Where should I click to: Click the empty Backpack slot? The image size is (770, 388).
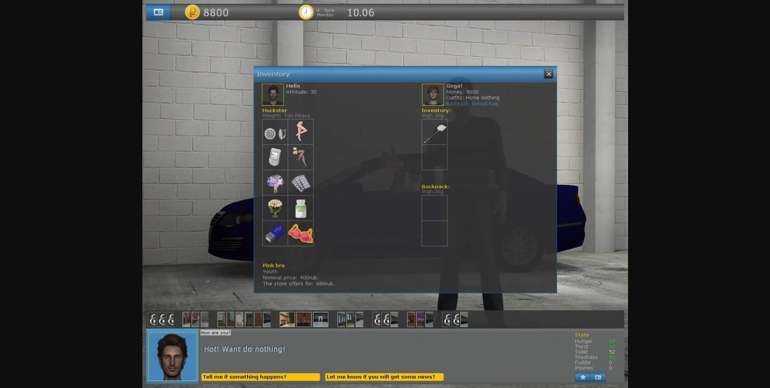click(x=434, y=208)
